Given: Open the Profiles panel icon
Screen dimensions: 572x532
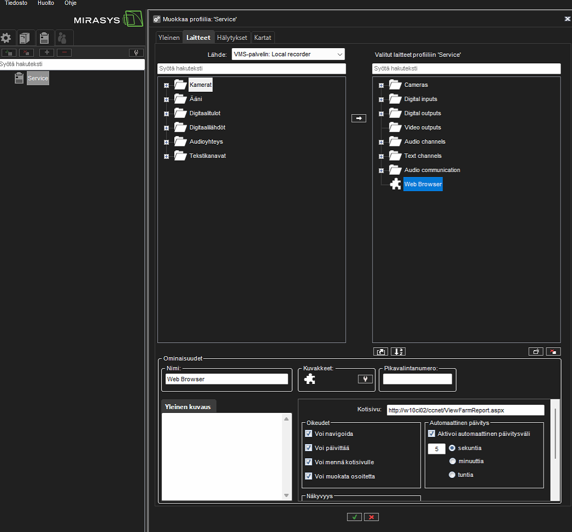Looking at the screenshot, I should 44,38.
